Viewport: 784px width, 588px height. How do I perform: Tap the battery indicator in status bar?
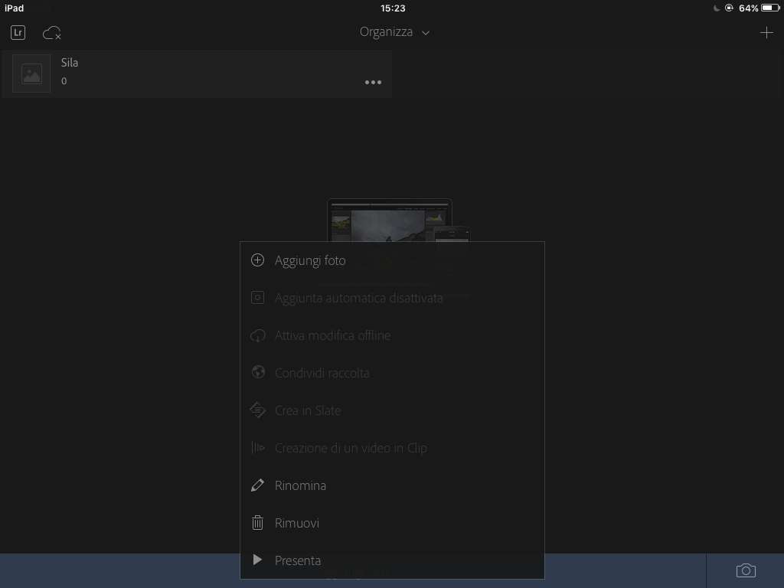click(x=770, y=8)
